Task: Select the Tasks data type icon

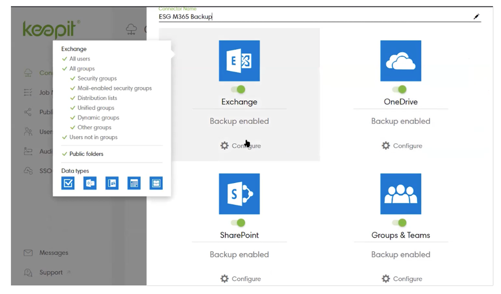Action: point(68,183)
